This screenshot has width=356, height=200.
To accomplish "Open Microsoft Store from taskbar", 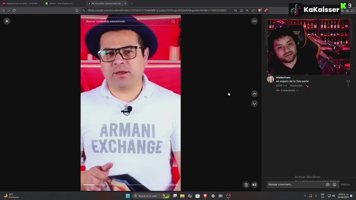I will (197, 196).
